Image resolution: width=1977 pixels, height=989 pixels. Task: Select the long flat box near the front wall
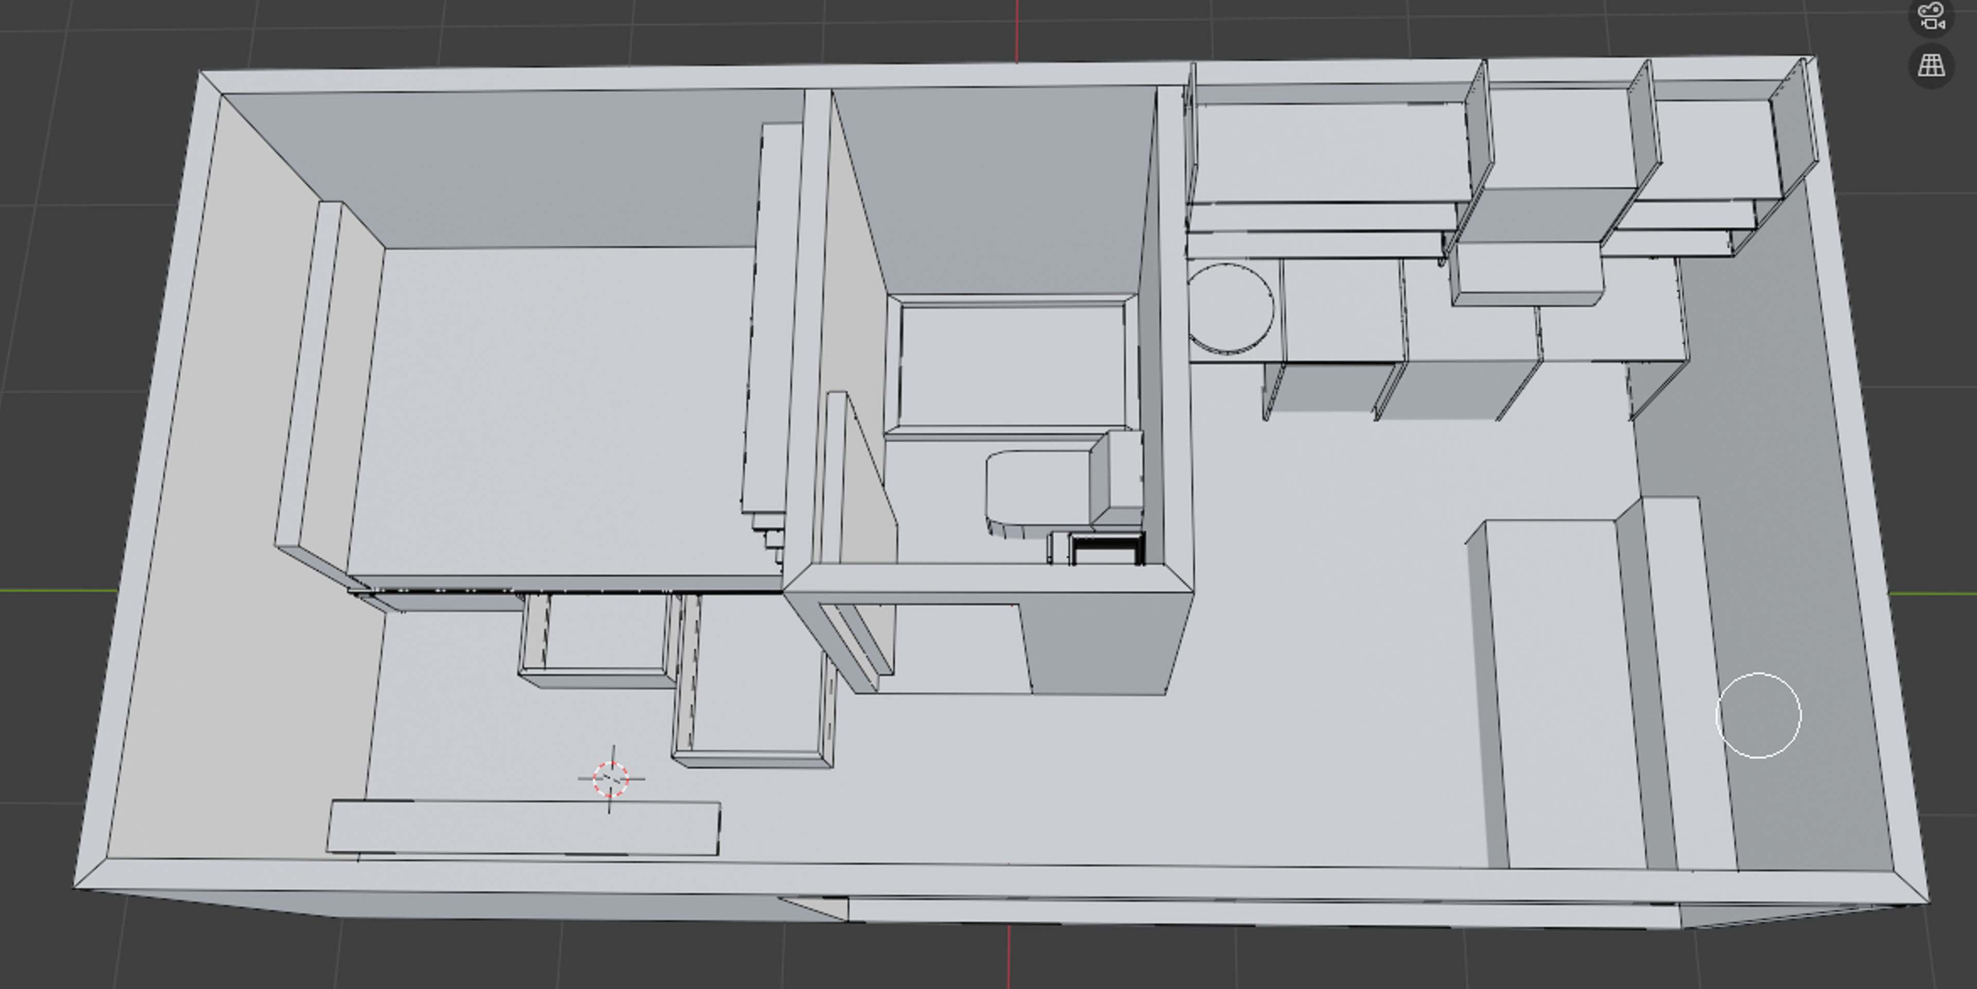coord(524,827)
